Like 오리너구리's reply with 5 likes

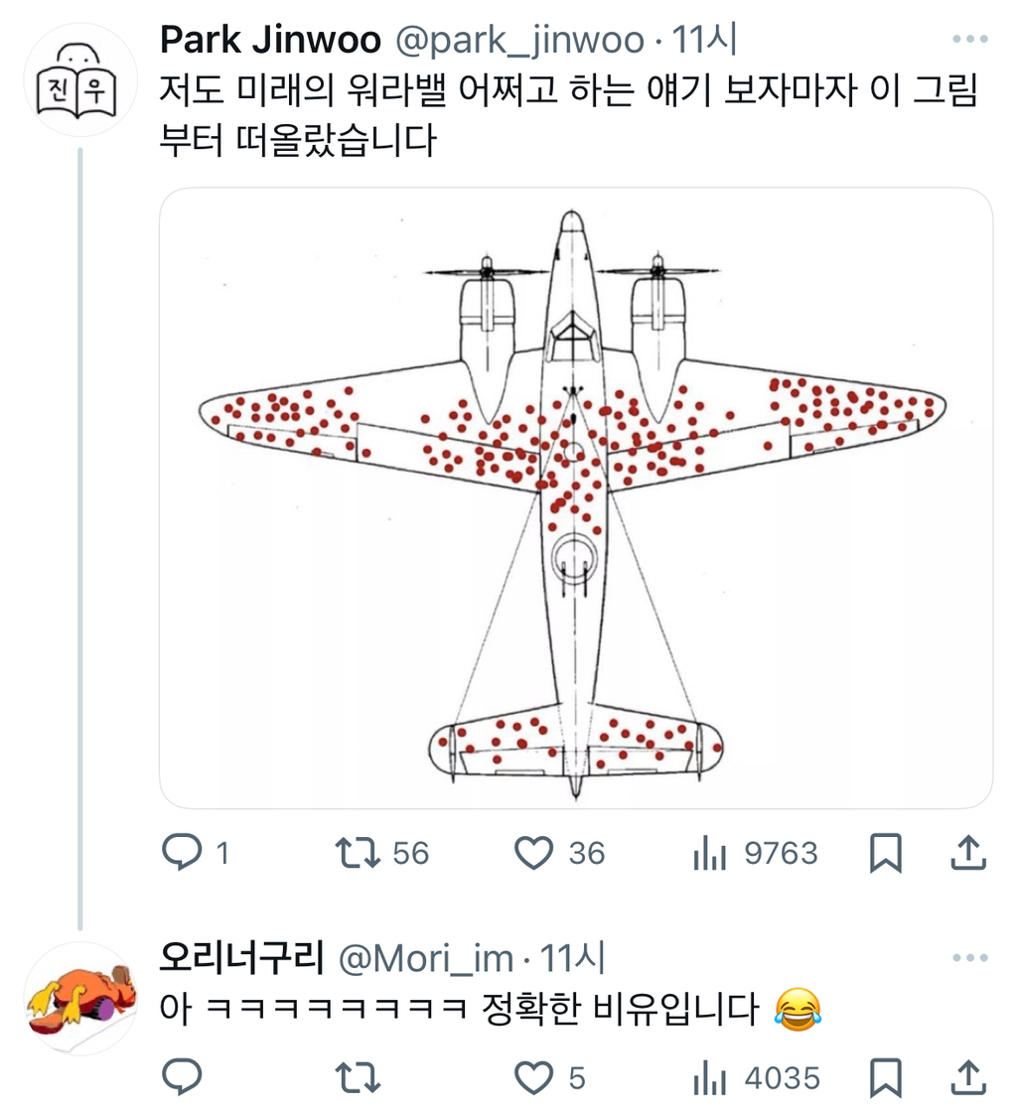pos(534,1077)
